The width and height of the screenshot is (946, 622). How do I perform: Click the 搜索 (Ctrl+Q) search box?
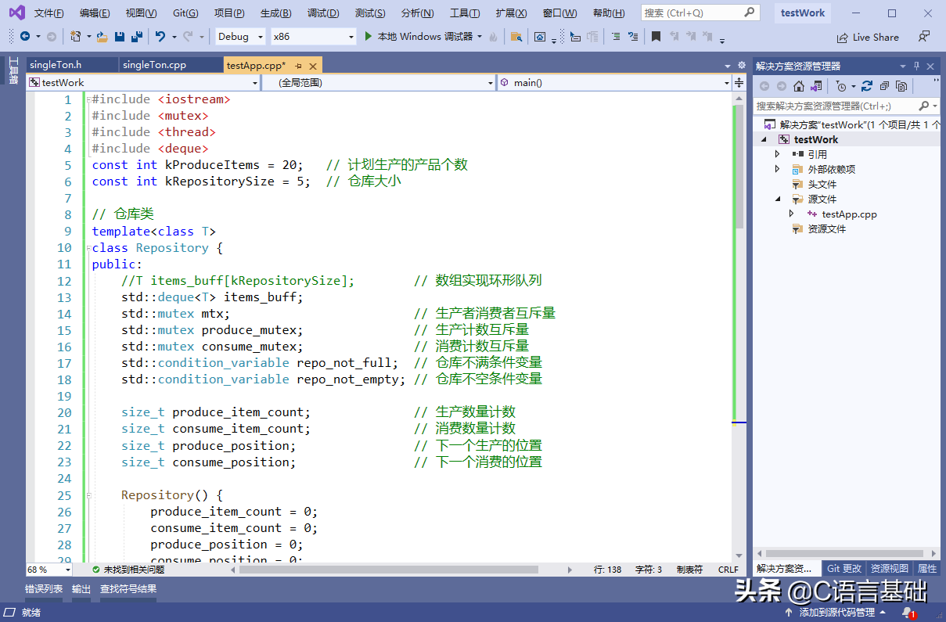[700, 13]
